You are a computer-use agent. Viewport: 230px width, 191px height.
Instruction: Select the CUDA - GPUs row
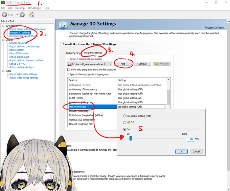tap(117, 98)
